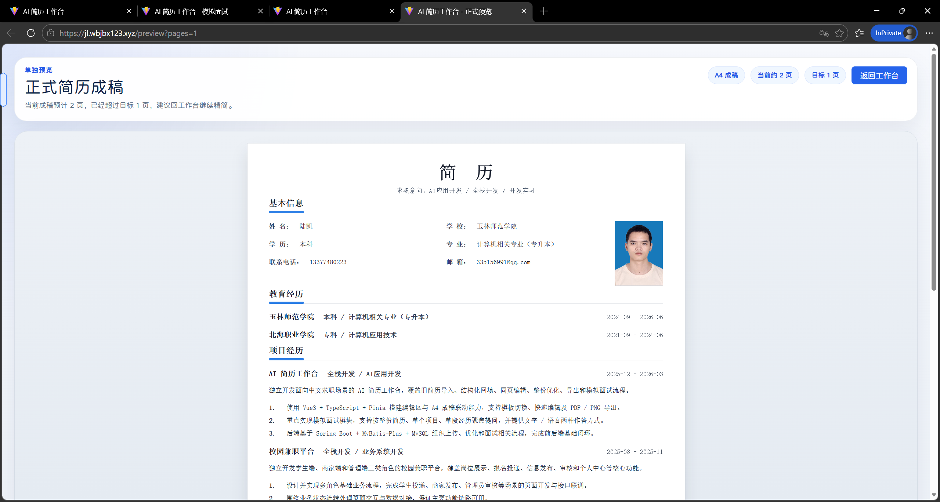Click the back navigation arrow
Viewport: 940px width, 502px height.
(x=11, y=33)
